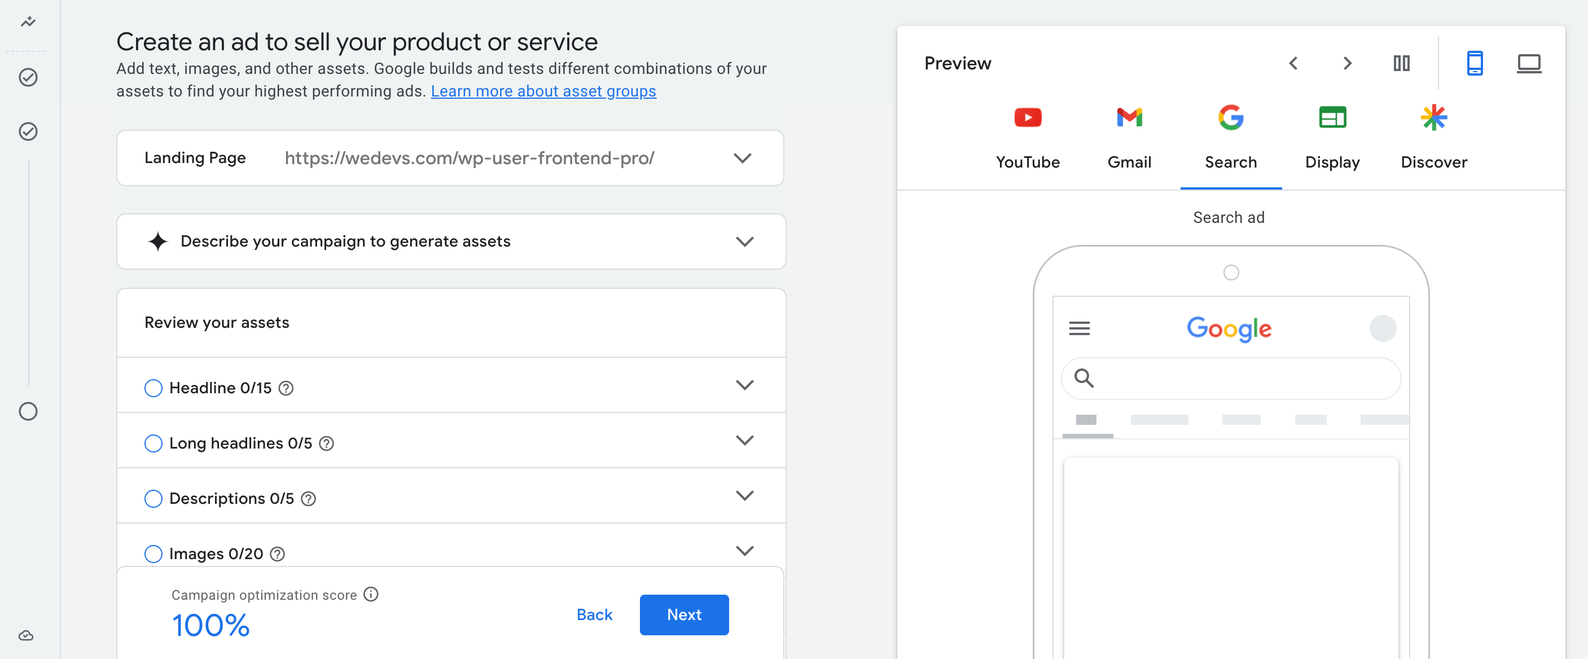This screenshot has width=1588, height=659.
Task: Click the Google logo in phone preview
Action: point(1229,328)
